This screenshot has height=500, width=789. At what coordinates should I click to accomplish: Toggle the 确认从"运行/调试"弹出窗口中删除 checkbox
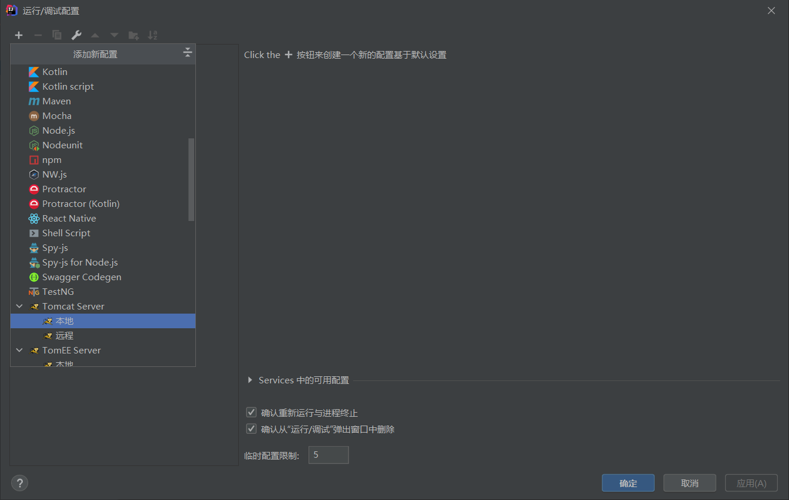click(252, 429)
